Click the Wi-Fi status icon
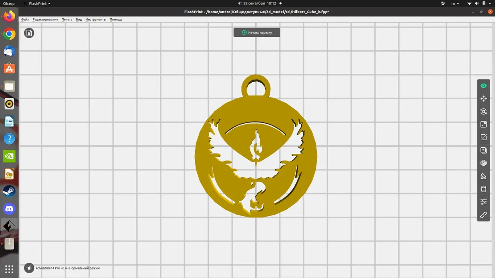This screenshot has height=278, width=495. coord(470,4)
